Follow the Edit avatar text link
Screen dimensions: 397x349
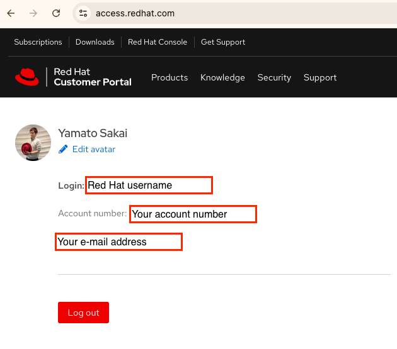tap(94, 149)
